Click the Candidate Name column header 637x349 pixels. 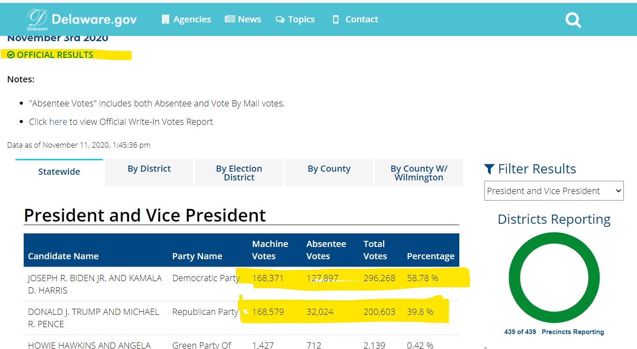(63, 256)
